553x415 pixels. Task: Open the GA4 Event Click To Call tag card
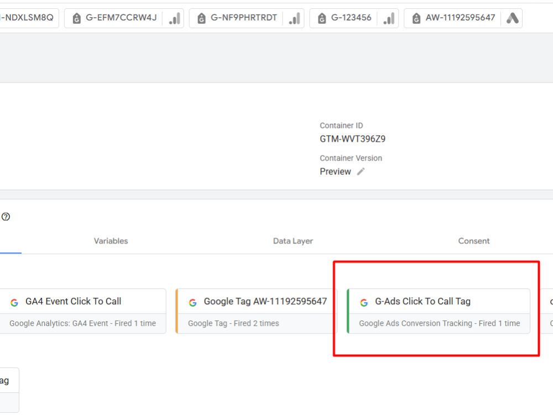click(x=83, y=311)
